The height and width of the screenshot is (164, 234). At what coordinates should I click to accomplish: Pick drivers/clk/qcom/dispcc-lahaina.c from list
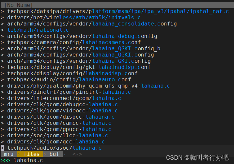click(61, 117)
